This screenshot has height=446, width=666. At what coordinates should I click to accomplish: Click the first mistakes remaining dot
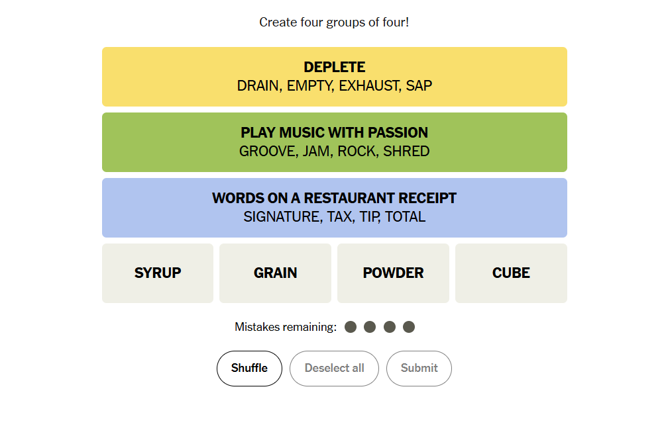click(351, 327)
